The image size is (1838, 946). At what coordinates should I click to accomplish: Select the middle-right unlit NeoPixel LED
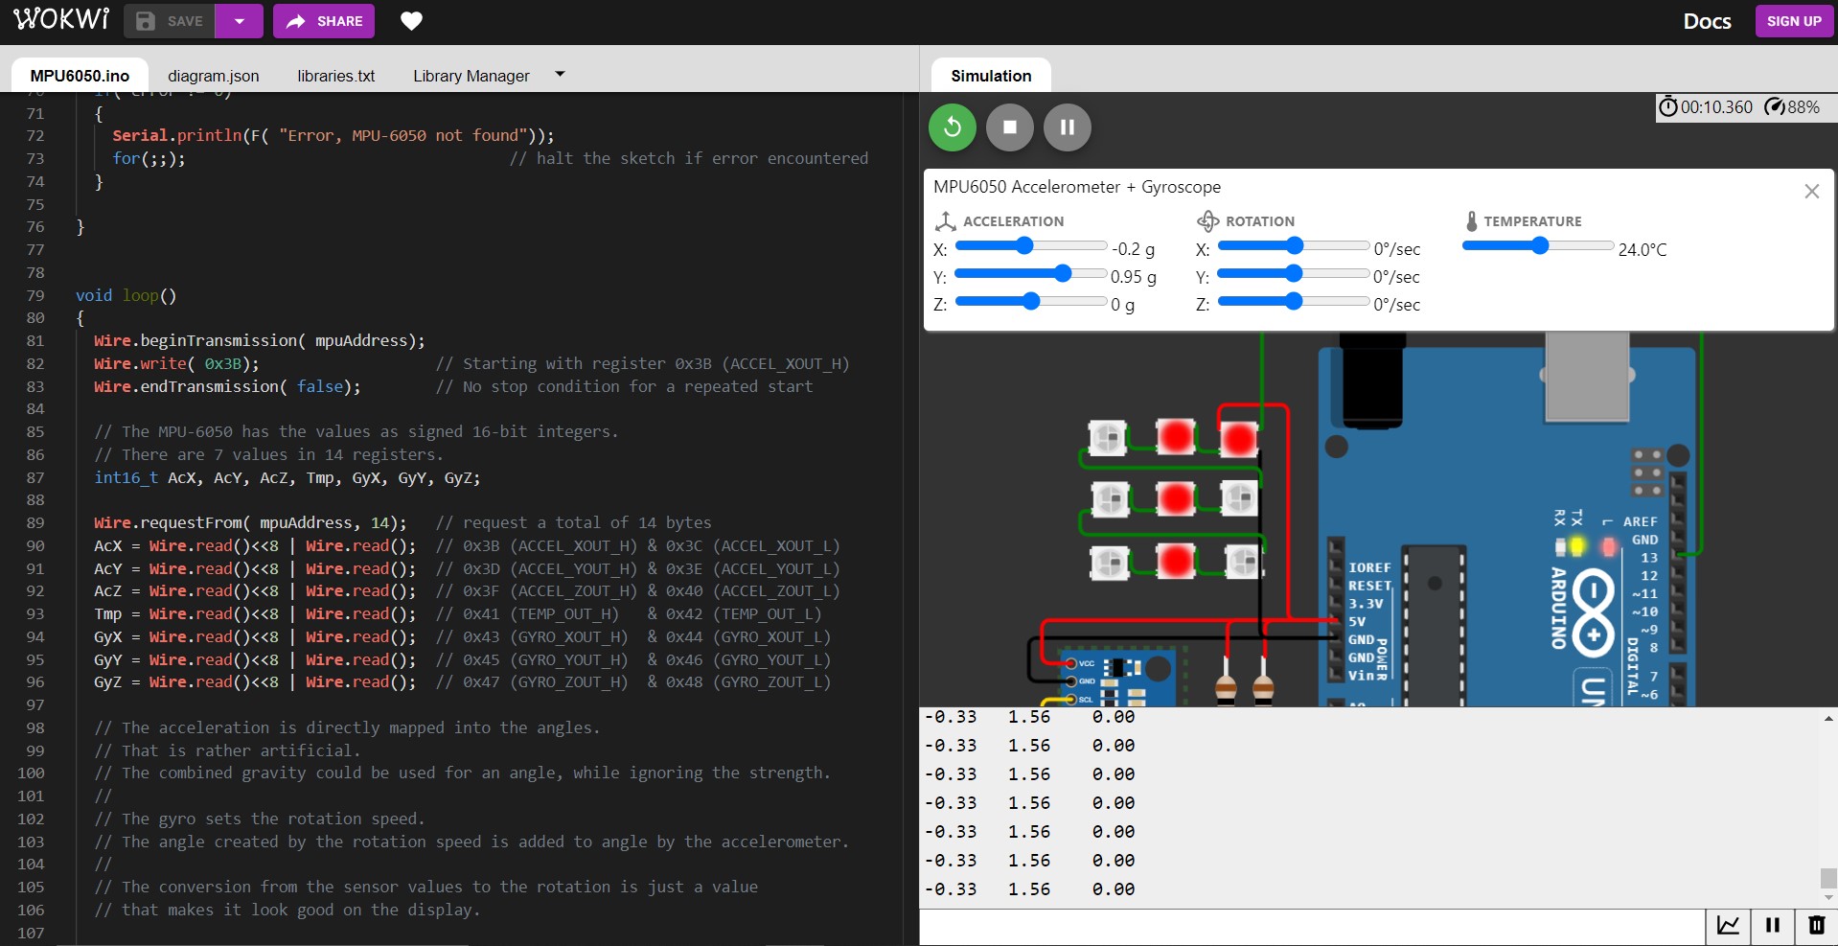coord(1238,497)
